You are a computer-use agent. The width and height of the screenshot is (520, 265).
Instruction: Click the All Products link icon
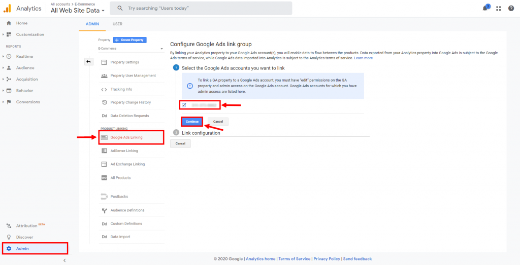click(x=104, y=178)
